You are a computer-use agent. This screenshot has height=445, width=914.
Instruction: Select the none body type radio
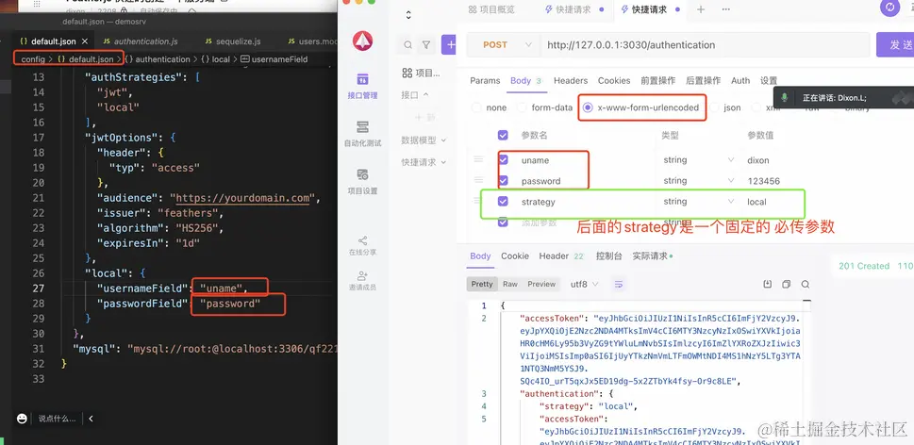(x=476, y=107)
